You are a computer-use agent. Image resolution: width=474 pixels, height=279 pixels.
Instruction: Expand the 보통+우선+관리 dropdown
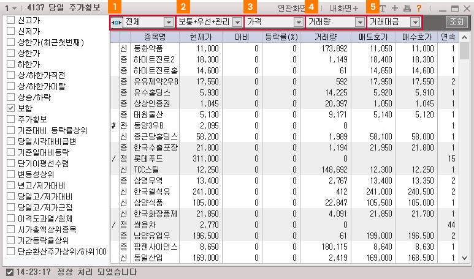click(x=237, y=22)
